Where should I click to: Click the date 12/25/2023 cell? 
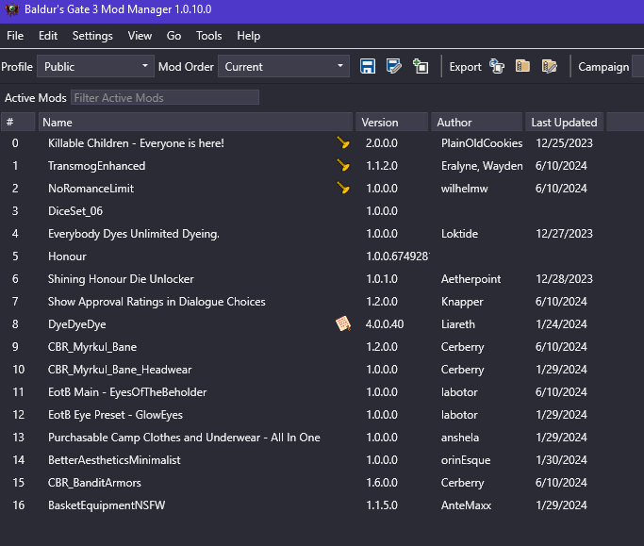[x=564, y=143]
